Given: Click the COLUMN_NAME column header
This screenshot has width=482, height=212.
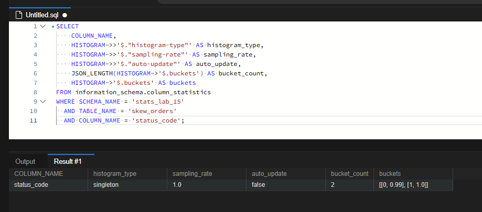Looking at the screenshot, I should click(48, 174).
